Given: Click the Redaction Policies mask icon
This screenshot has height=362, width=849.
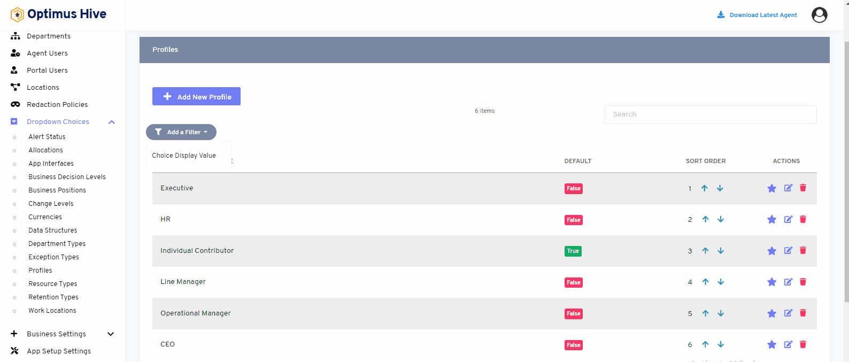Looking at the screenshot, I should point(15,104).
